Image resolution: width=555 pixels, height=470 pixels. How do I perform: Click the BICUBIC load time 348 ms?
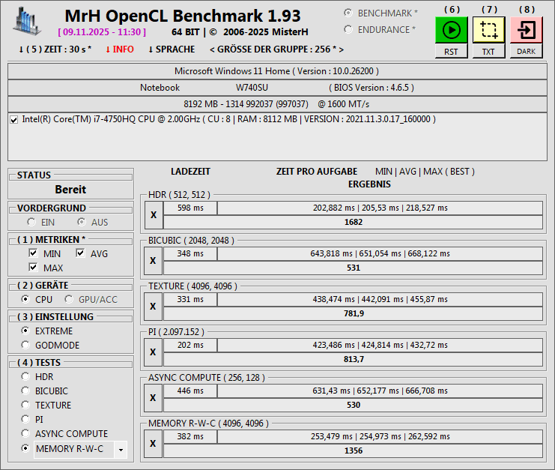point(190,253)
